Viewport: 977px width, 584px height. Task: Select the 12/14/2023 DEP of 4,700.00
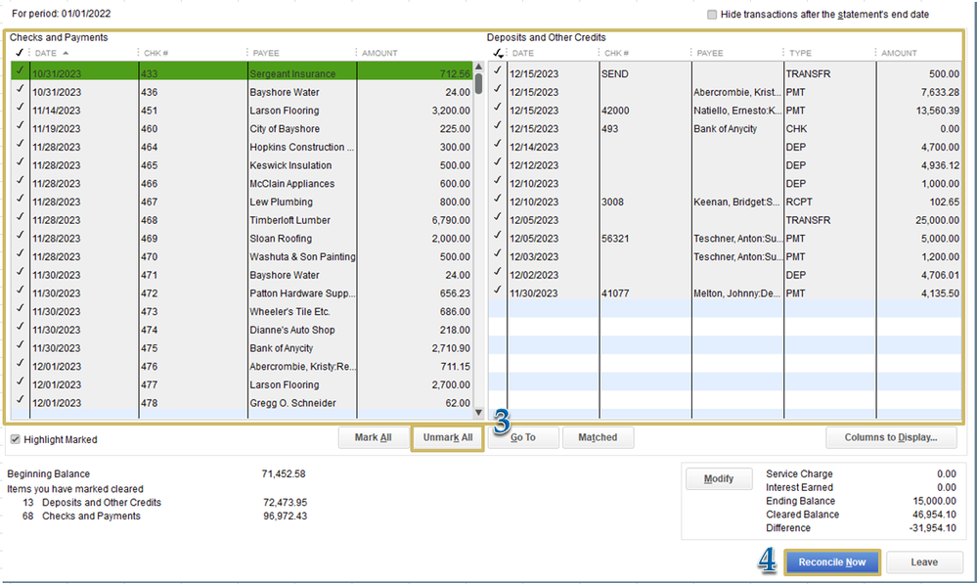point(725,147)
